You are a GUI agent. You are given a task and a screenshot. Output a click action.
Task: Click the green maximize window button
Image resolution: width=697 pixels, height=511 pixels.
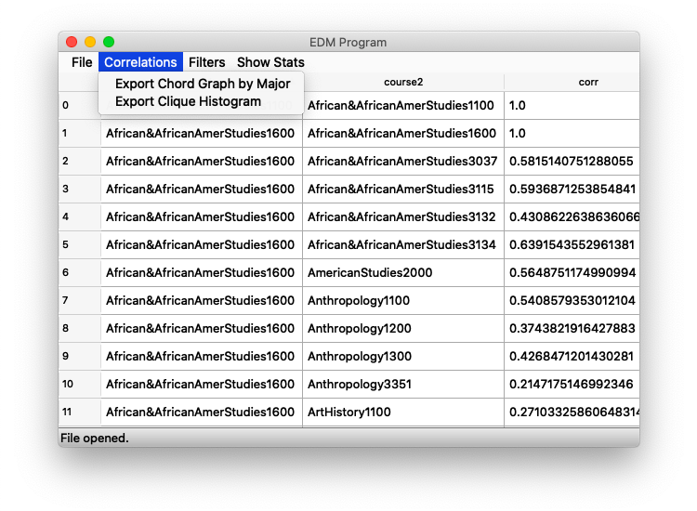click(109, 42)
